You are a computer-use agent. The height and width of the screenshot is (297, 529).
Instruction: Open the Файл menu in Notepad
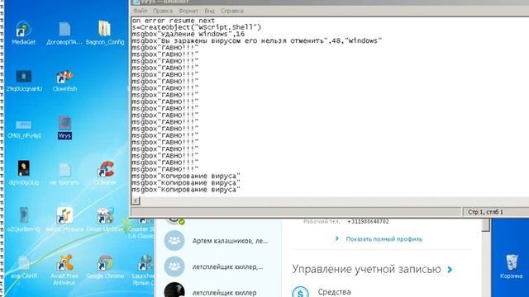[x=141, y=11]
